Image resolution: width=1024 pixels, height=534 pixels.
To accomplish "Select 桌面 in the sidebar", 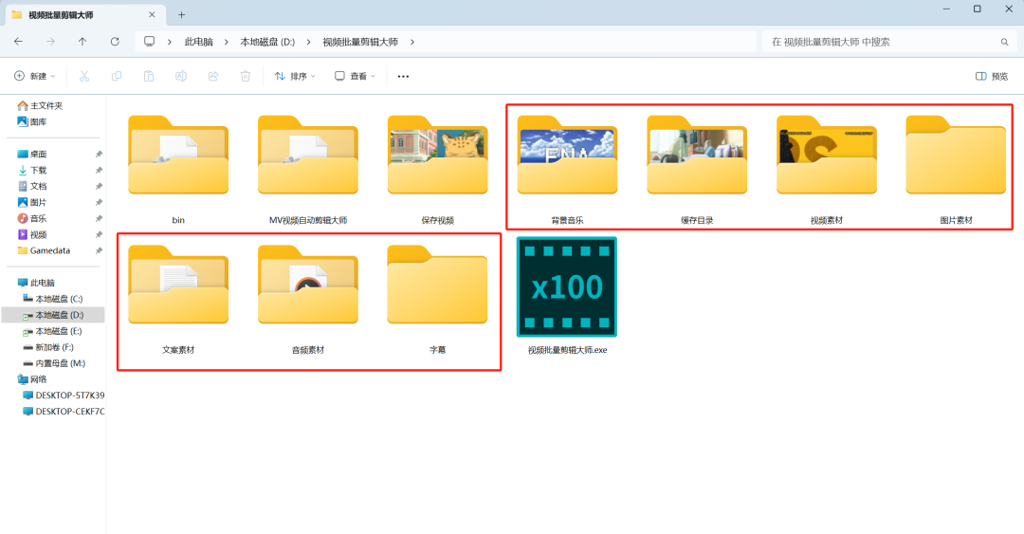I will (x=32, y=155).
